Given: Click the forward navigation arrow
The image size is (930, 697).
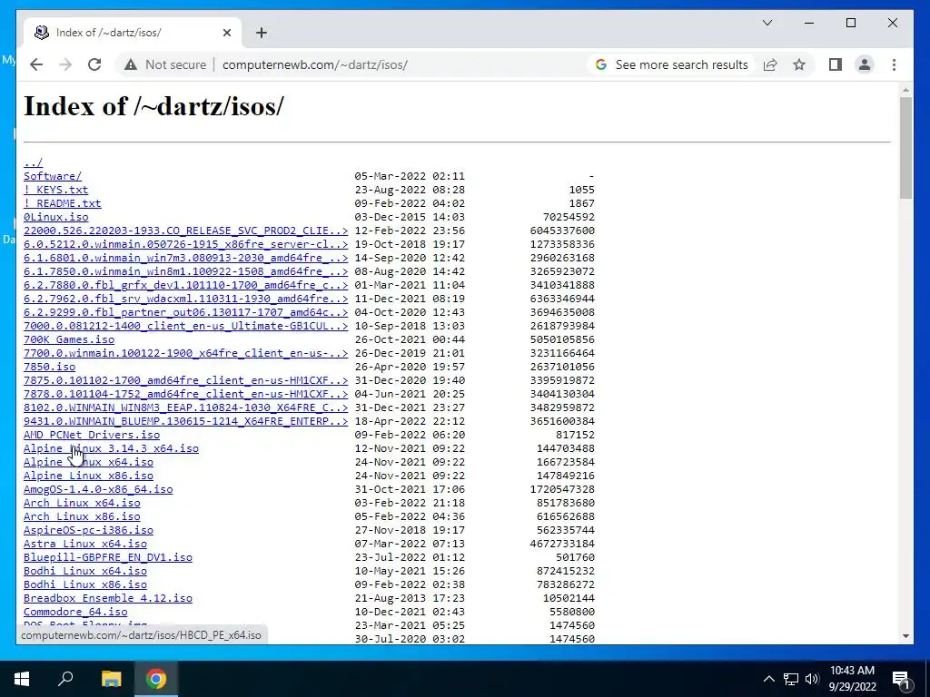Looking at the screenshot, I should [x=65, y=64].
